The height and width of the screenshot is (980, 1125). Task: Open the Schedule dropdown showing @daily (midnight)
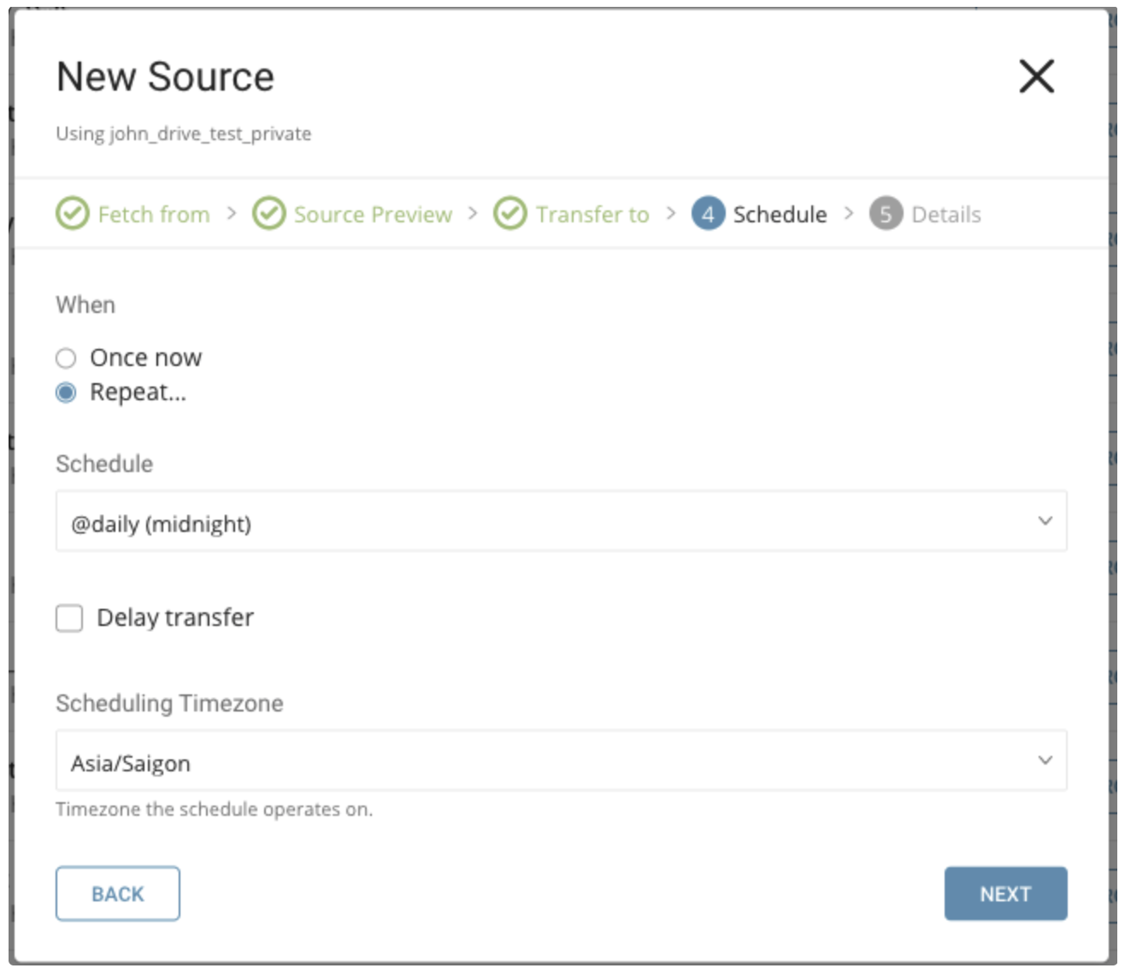547,522
